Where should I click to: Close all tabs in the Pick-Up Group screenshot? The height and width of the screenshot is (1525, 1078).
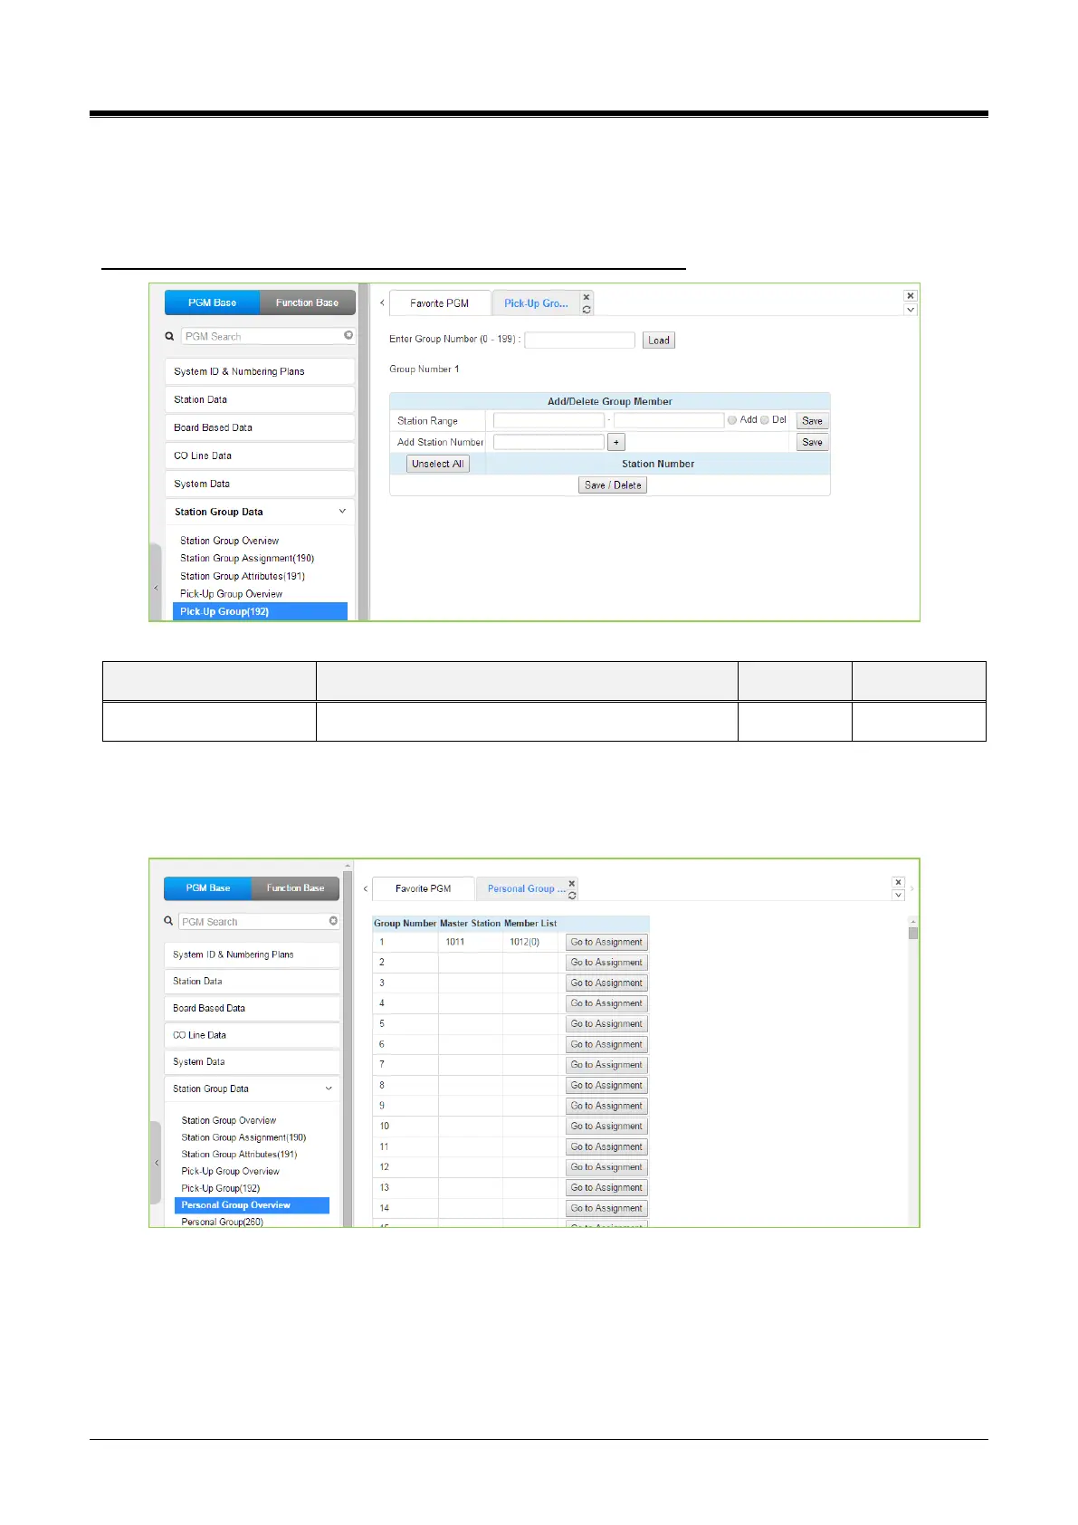pos(911,295)
